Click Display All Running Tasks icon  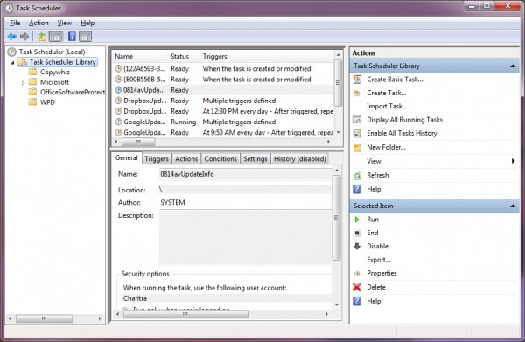357,120
